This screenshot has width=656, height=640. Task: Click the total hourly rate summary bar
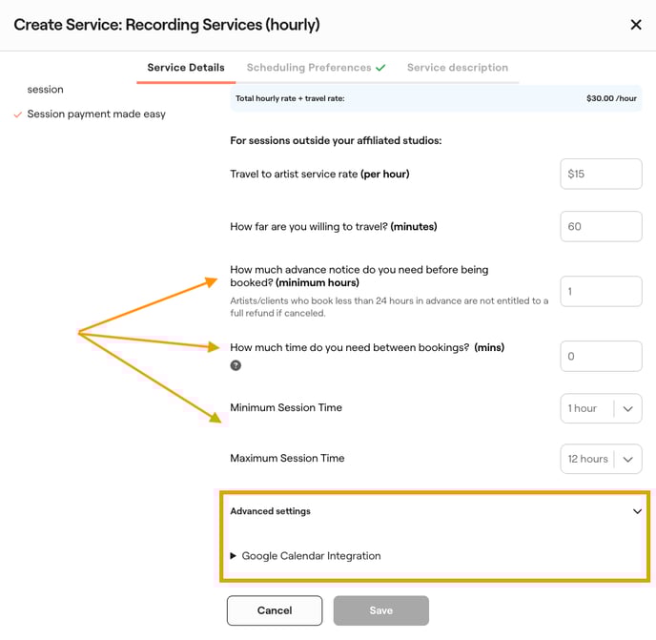coord(436,98)
